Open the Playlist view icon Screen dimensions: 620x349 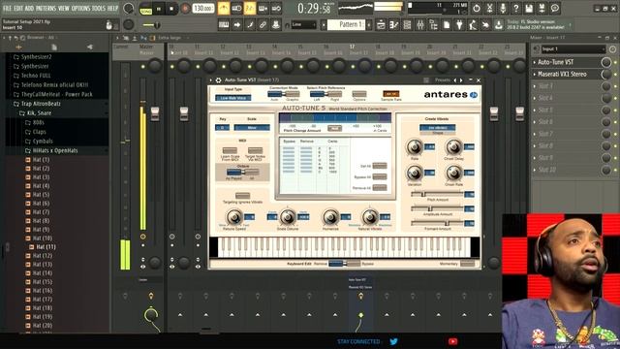pyautogui.click(x=381, y=25)
